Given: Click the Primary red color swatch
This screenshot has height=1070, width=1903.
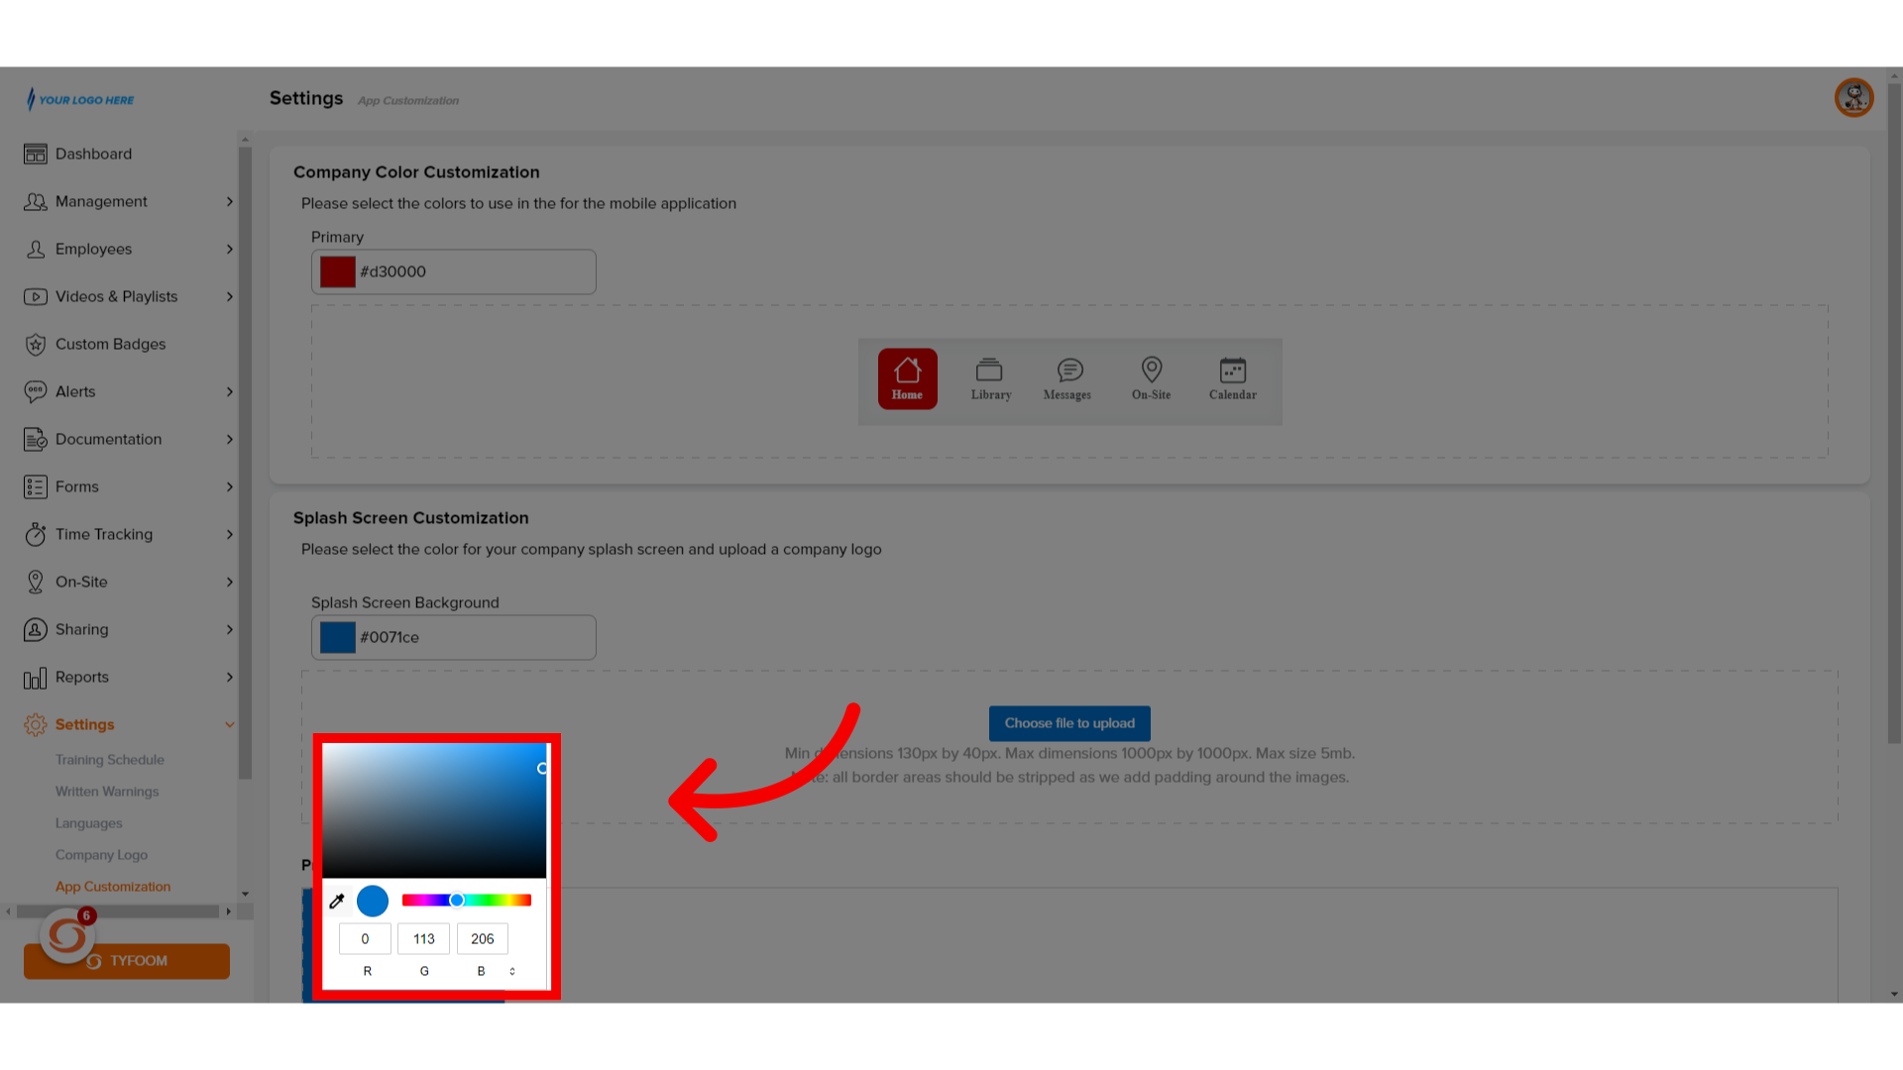Looking at the screenshot, I should click(338, 272).
